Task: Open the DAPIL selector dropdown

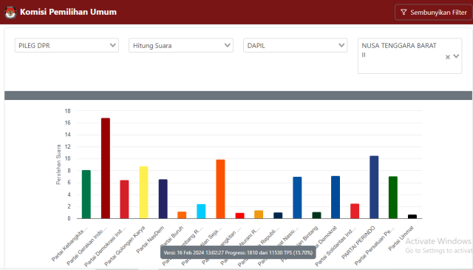Action: click(x=295, y=45)
